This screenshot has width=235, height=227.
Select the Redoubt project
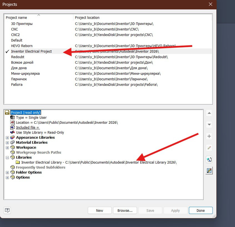pos(18,57)
